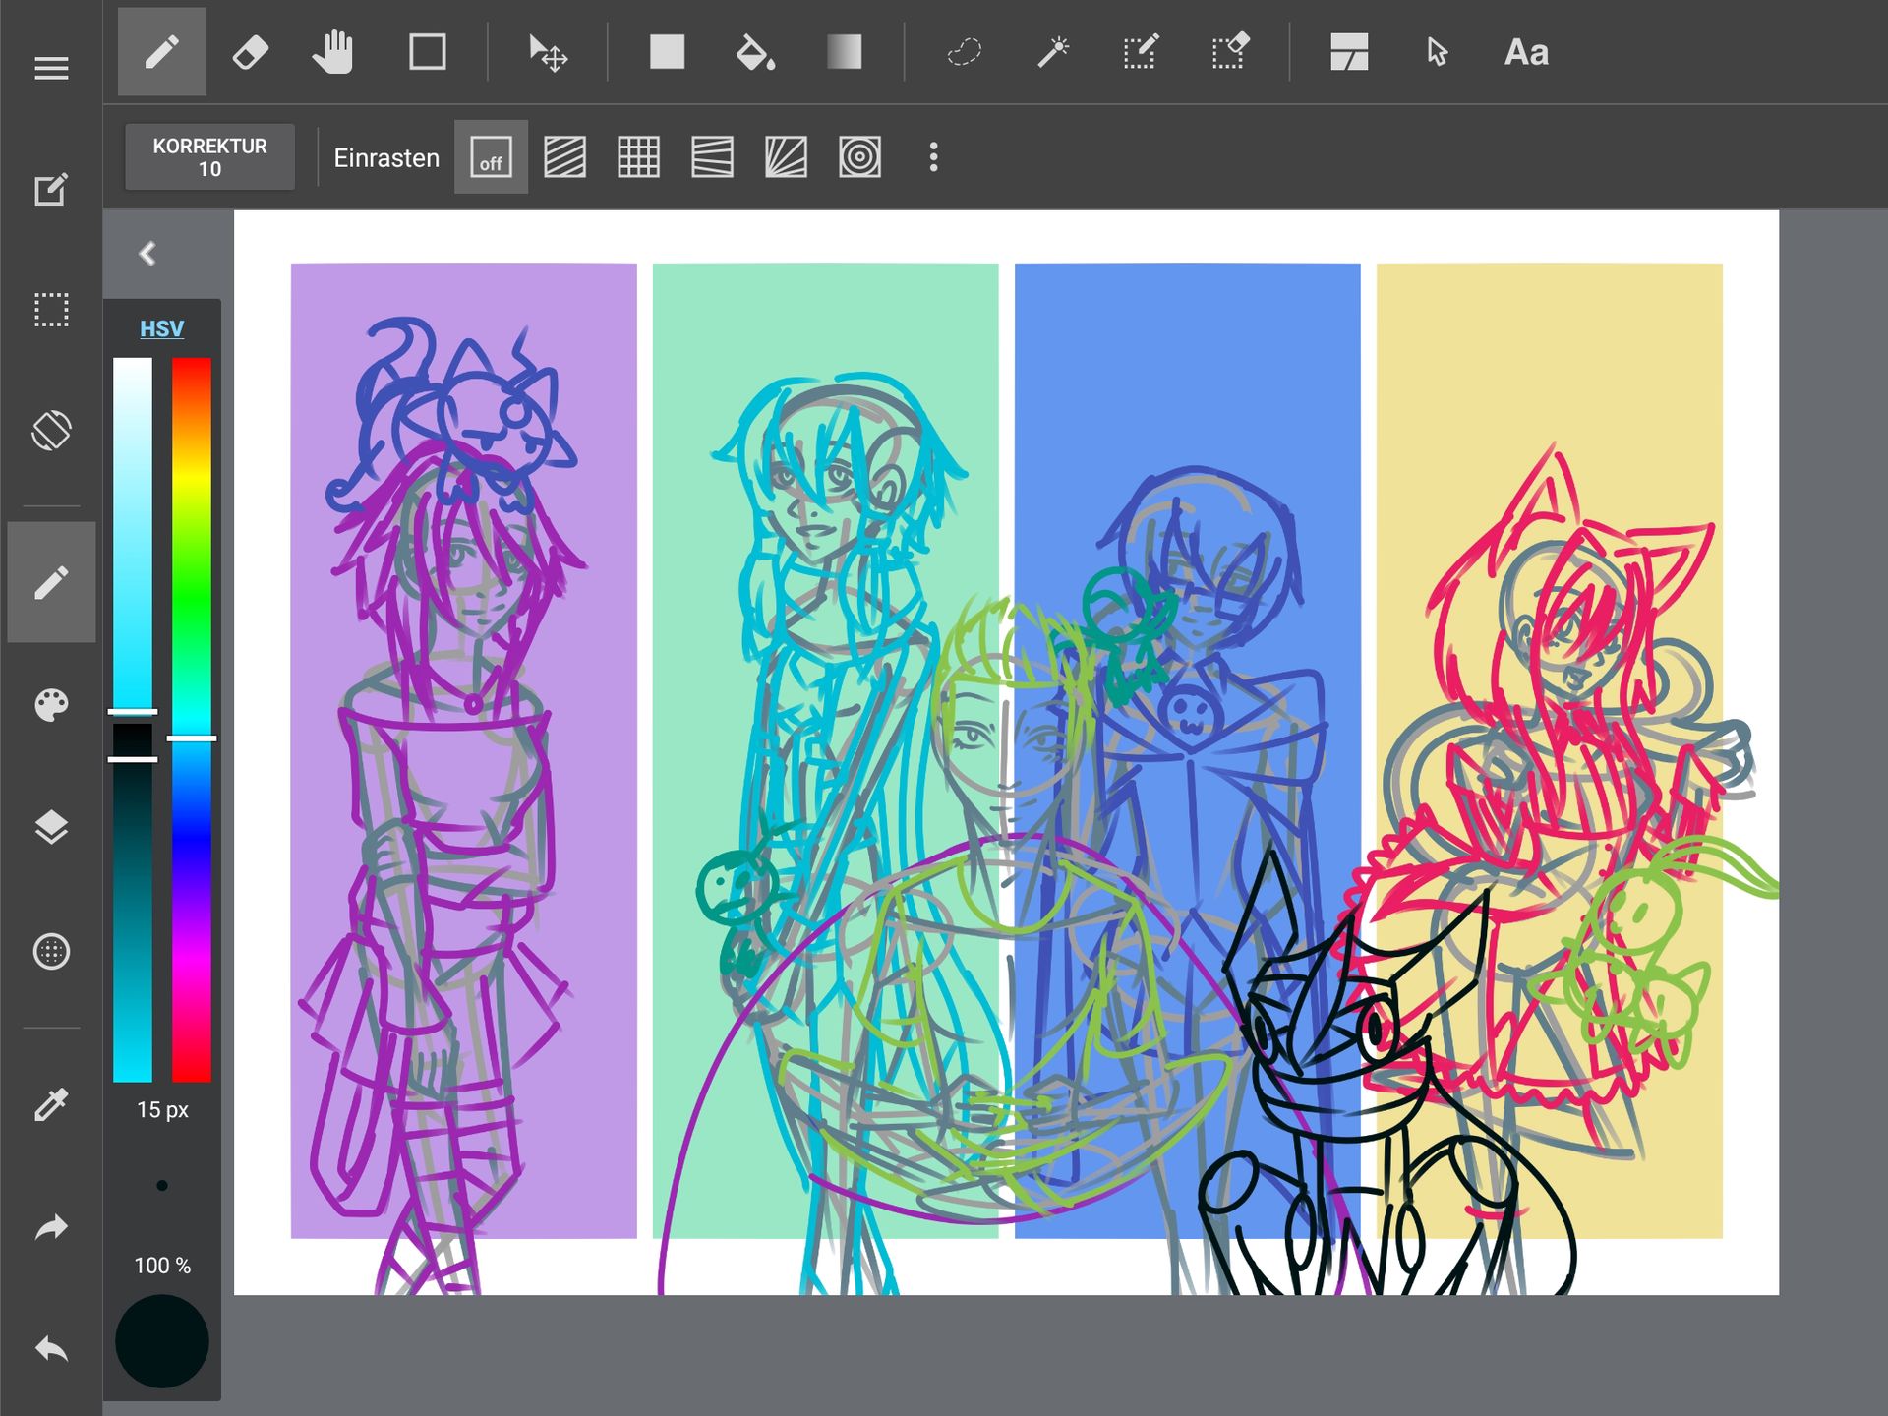Switch the HSV color mode label
This screenshot has width=1888, height=1416.
tap(162, 329)
